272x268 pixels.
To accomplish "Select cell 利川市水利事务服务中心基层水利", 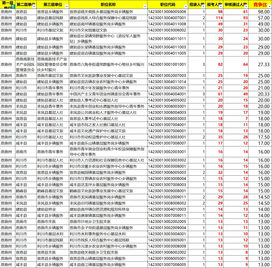I will pyautogui.click(x=108, y=234).
